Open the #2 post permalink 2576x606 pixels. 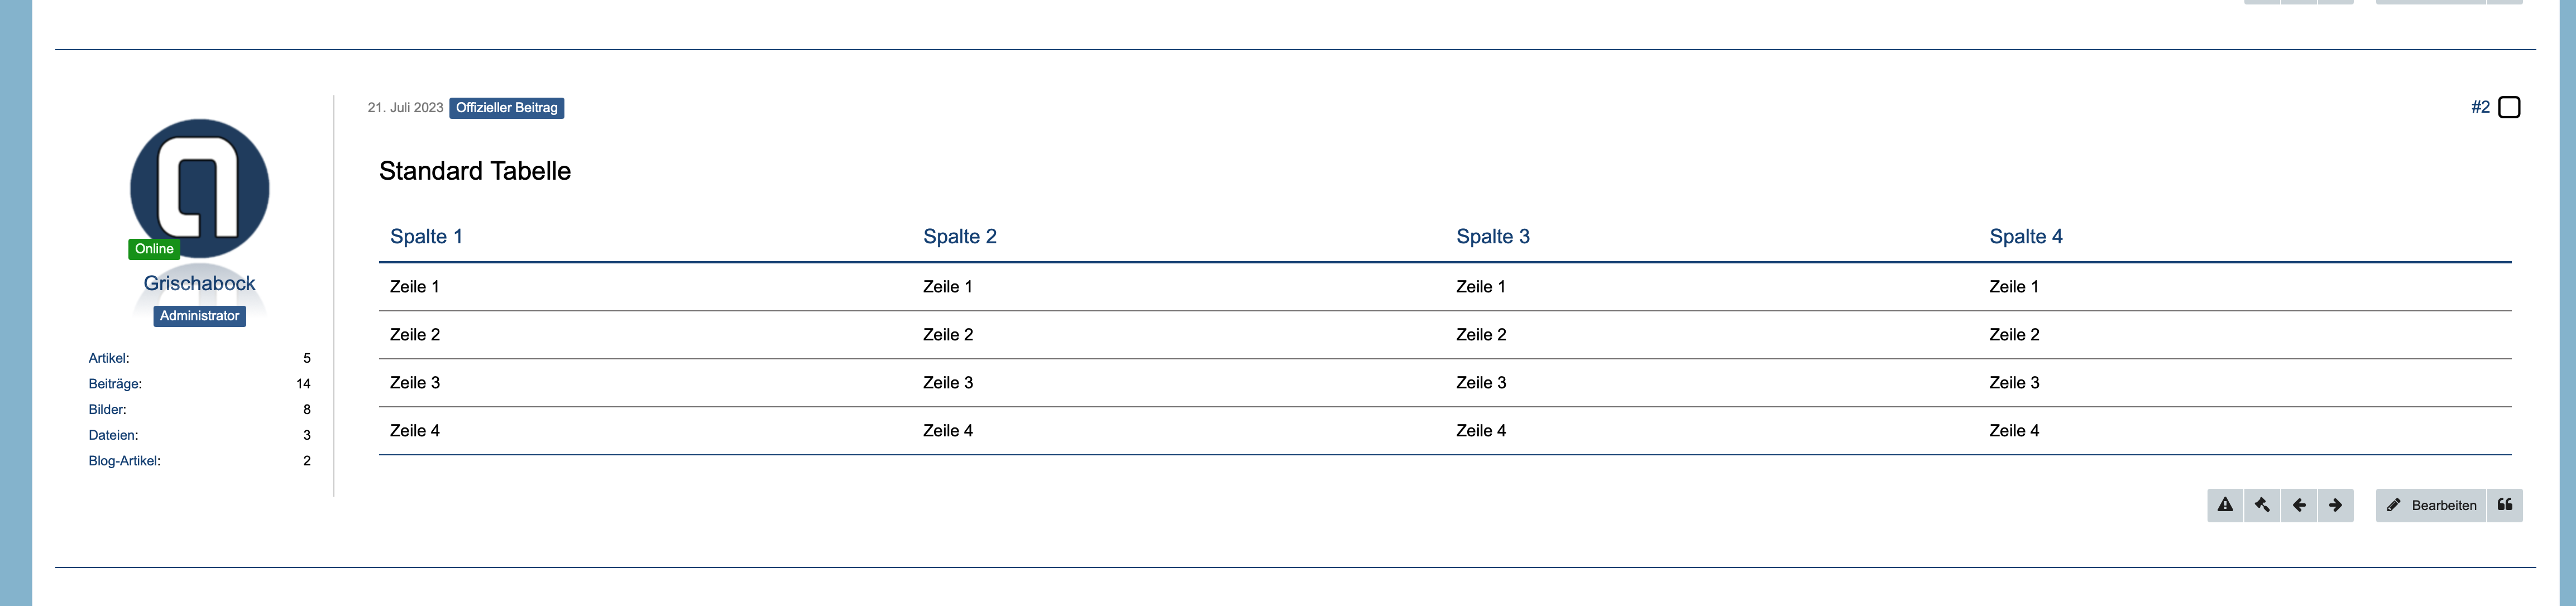click(2480, 107)
